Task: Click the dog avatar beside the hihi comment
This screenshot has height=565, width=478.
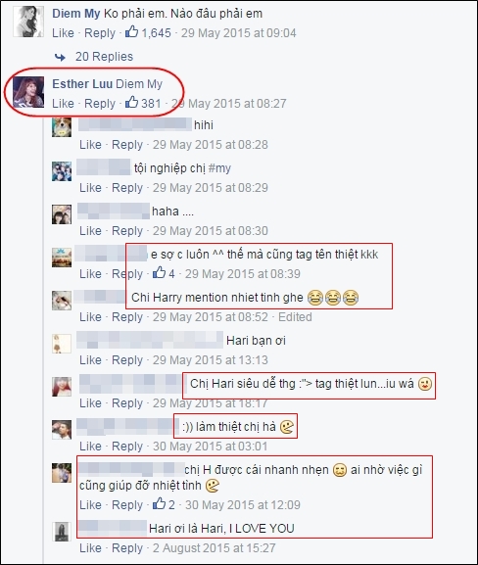Action: click(x=62, y=127)
